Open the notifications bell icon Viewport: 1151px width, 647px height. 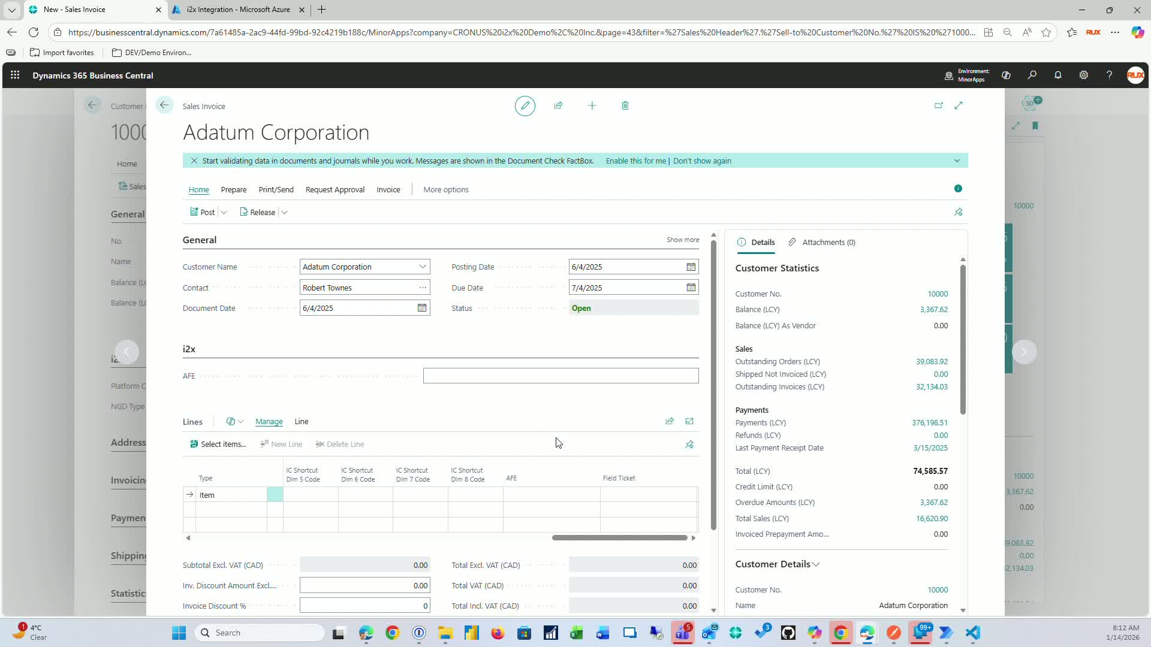point(1057,75)
